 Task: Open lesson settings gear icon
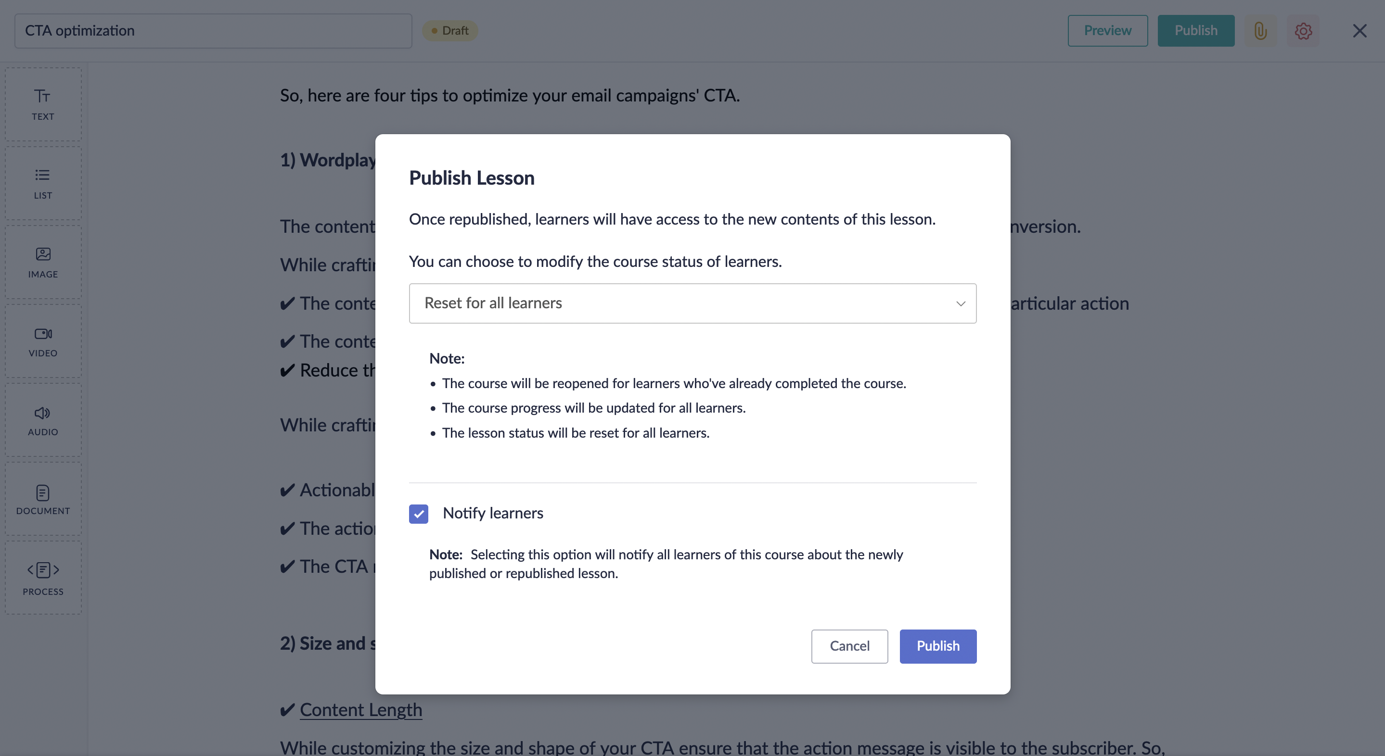click(x=1303, y=31)
